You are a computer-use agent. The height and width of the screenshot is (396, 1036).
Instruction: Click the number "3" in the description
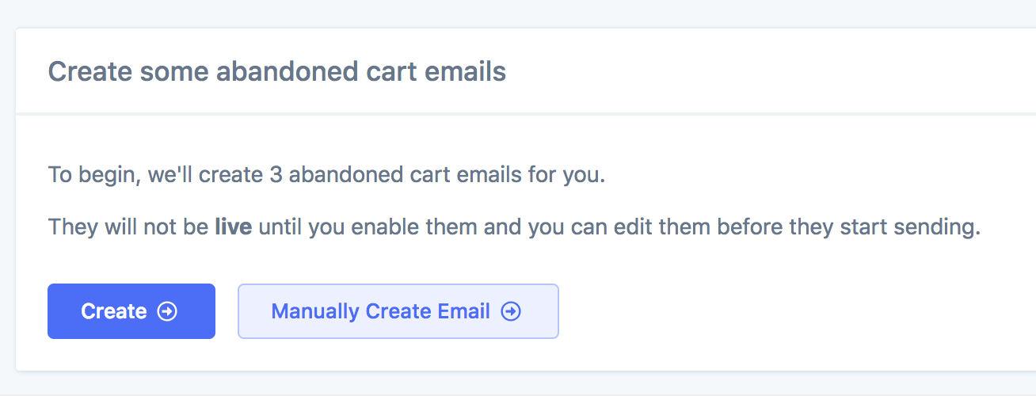click(276, 174)
